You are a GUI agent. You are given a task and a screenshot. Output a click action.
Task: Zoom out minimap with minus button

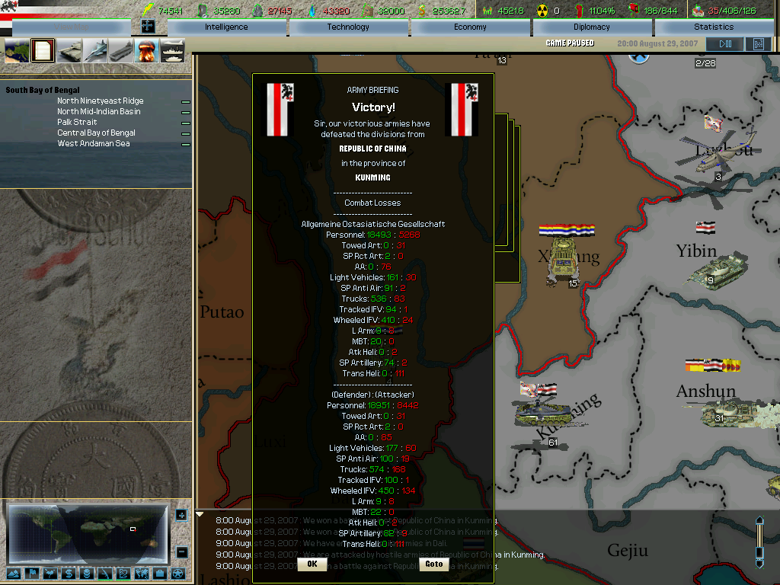pos(181,552)
